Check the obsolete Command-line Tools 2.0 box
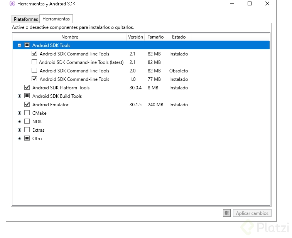This screenshot has height=238, width=292. pos(34,70)
